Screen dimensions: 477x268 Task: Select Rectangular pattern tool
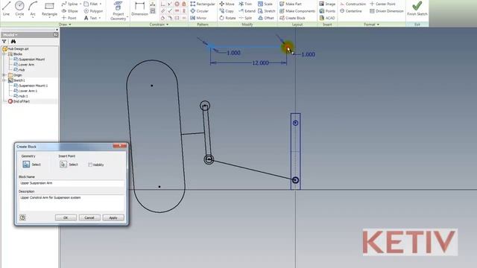(x=203, y=4)
